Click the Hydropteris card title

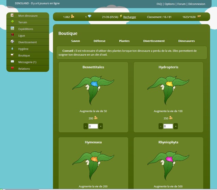169,67
